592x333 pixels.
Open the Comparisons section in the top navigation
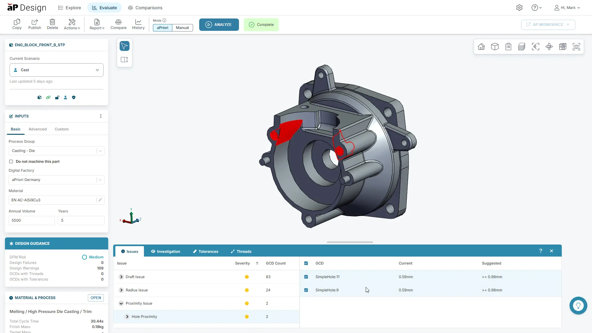tap(145, 7)
